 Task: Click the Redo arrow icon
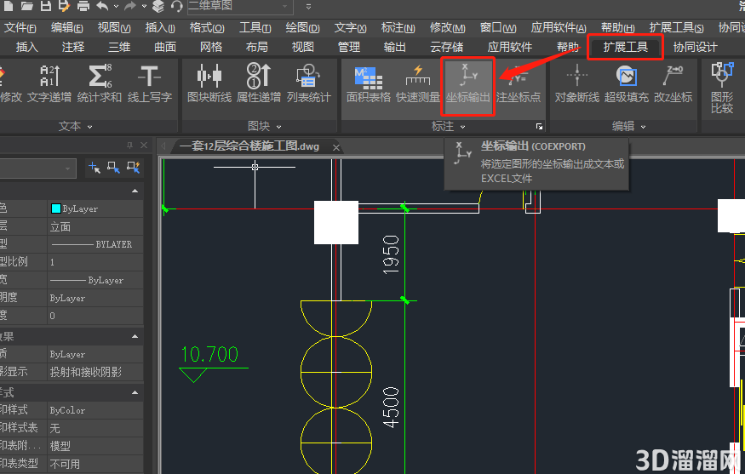[x=129, y=6]
